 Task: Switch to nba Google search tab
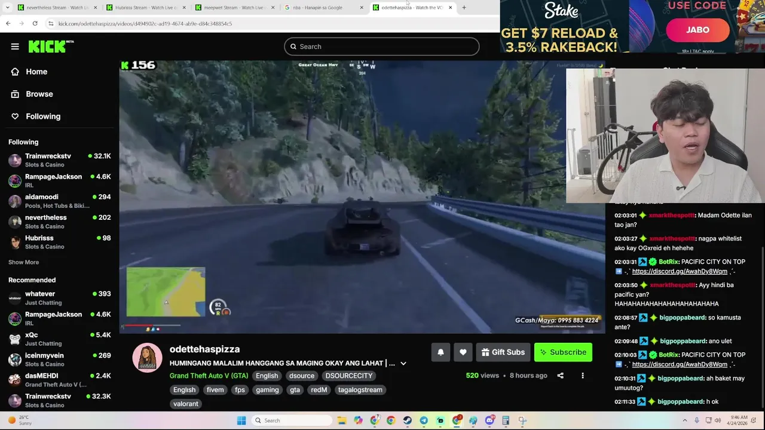(x=324, y=7)
